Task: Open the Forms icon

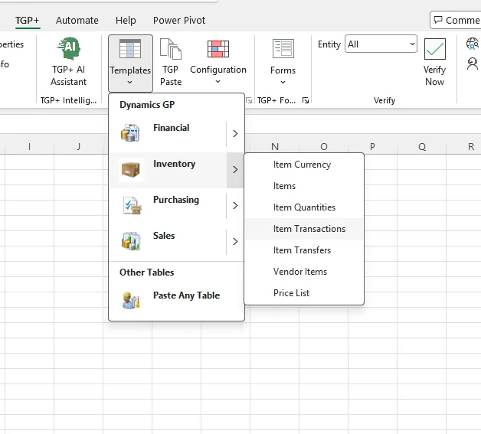Action: click(283, 48)
